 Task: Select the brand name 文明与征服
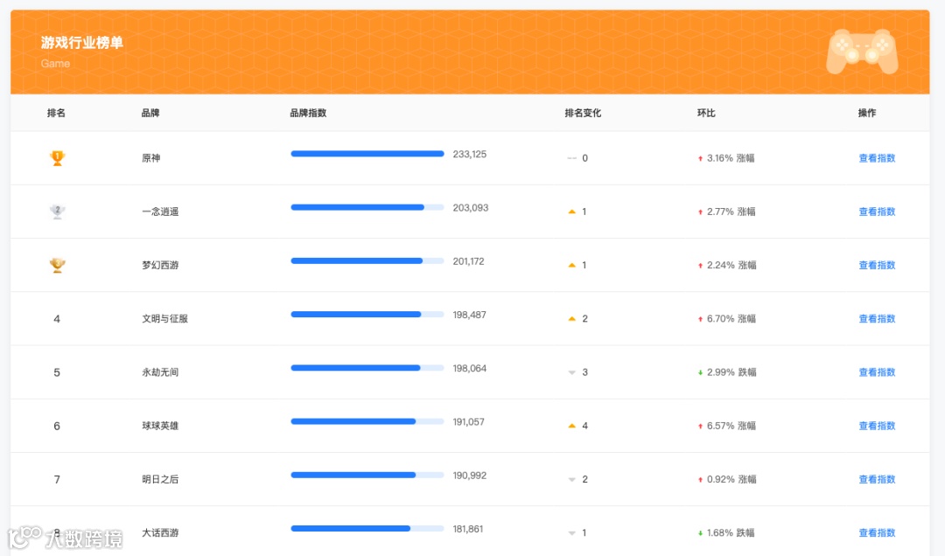tap(165, 319)
